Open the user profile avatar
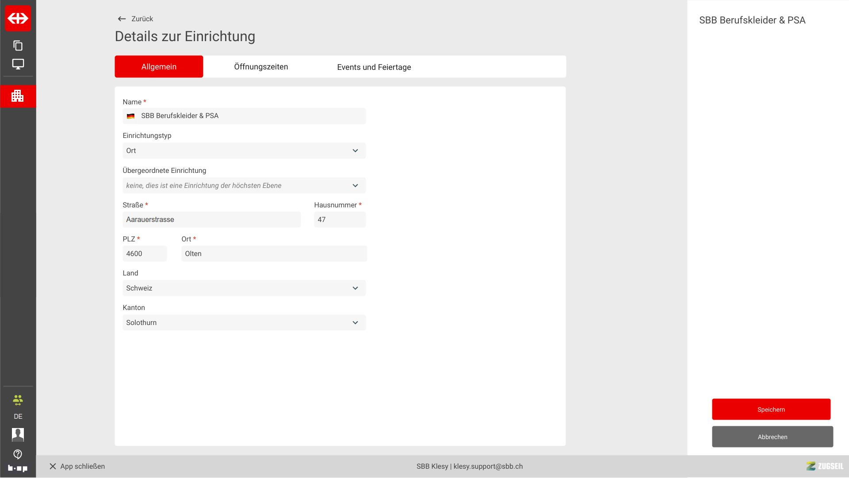The width and height of the screenshot is (849, 478). [x=18, y=435]
